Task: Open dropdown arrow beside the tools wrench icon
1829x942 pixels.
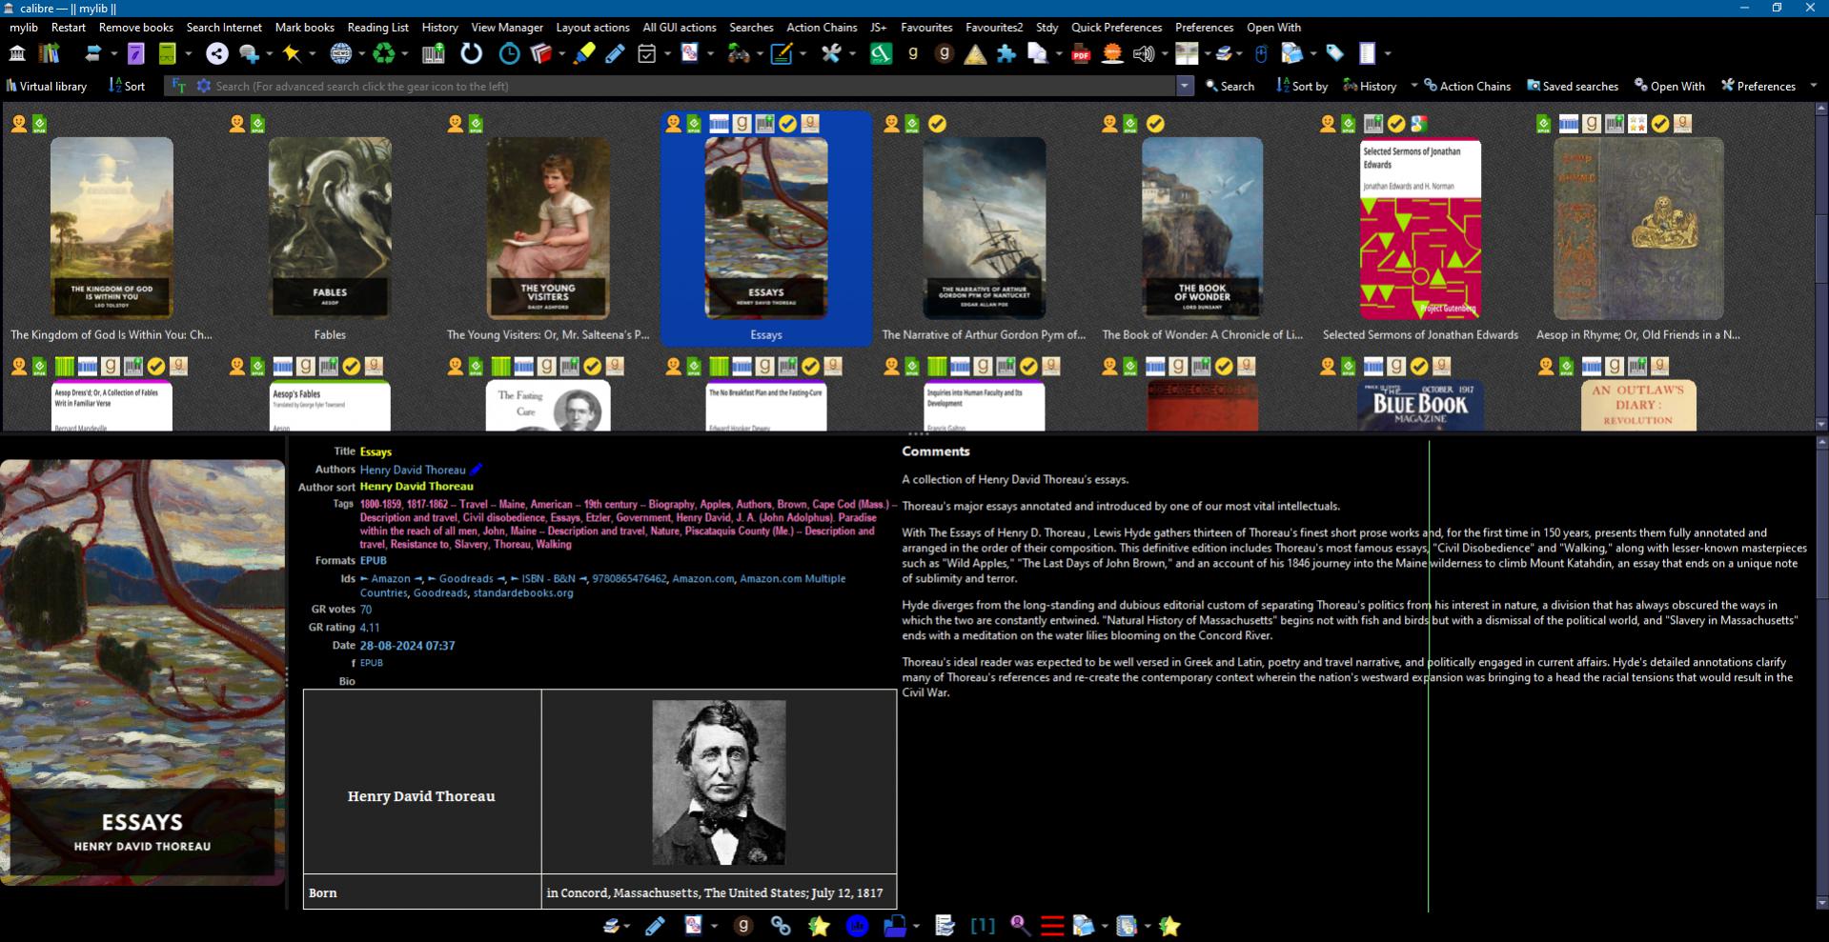Action: pyautogui.click(x=852, y=54)
